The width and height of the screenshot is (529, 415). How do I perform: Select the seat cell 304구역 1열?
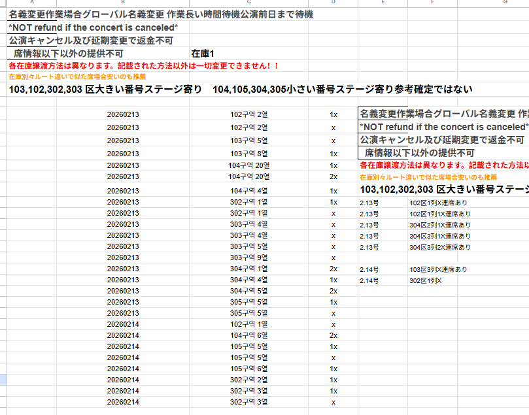(249, 269)
